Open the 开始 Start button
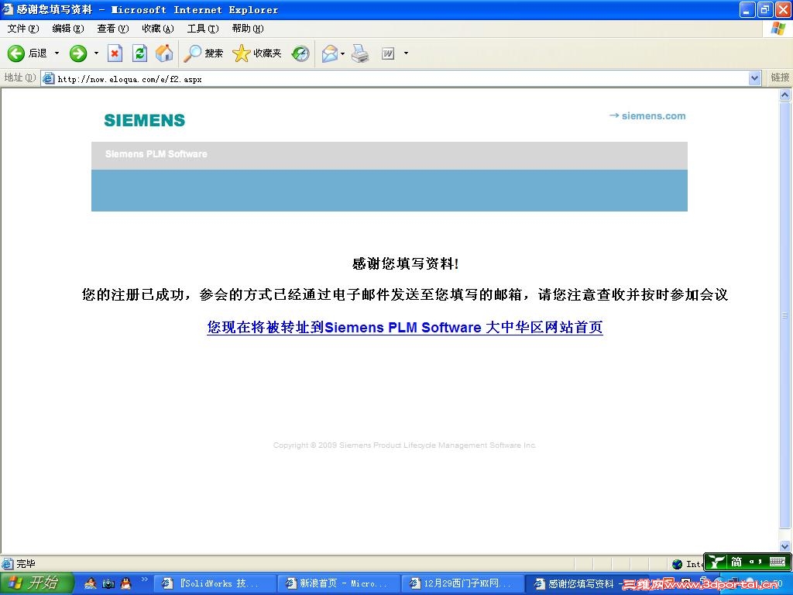 36,583
